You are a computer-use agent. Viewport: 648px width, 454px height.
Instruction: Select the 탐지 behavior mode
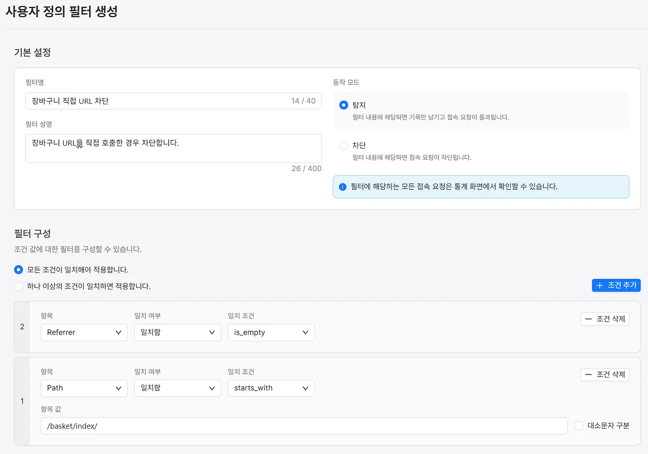(x=345, y=105)
